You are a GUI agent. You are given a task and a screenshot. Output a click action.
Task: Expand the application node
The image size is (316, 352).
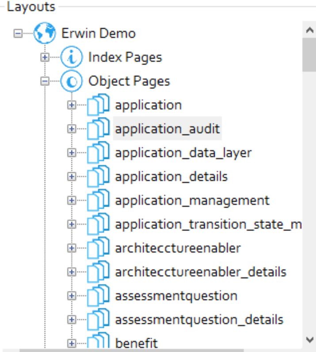[x=72, y=105]
